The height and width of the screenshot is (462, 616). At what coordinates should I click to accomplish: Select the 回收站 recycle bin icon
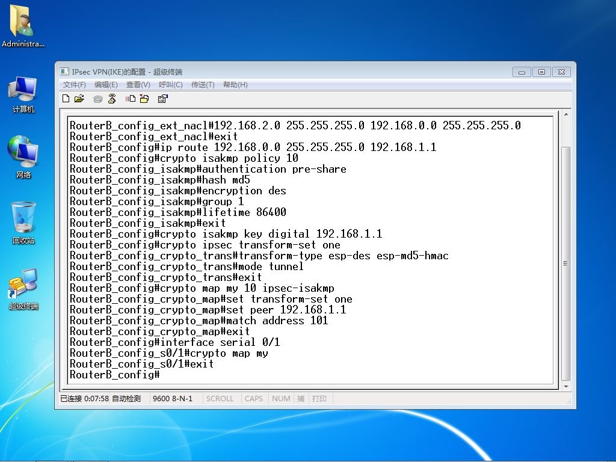pyautogui.click(x=23, y=223)
